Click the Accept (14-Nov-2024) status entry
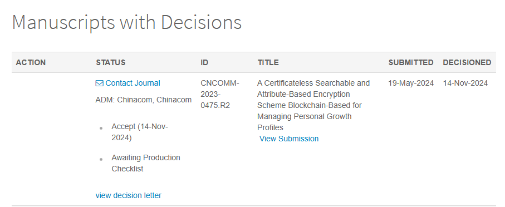Screen dimensions: 505x207 pyautogui.click(x=140, y=132)
